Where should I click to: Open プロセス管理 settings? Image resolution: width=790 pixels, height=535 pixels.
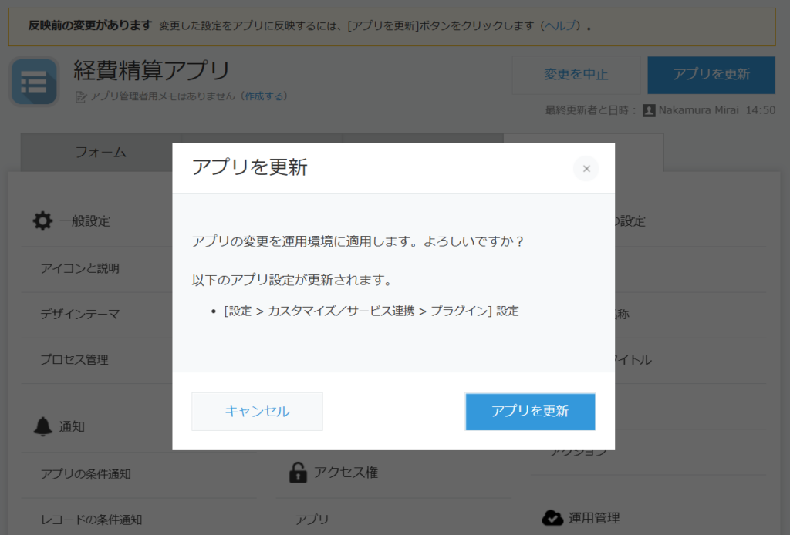tap(74, 360)
